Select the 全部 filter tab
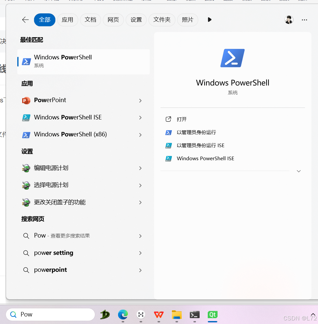 pos(45,20)
